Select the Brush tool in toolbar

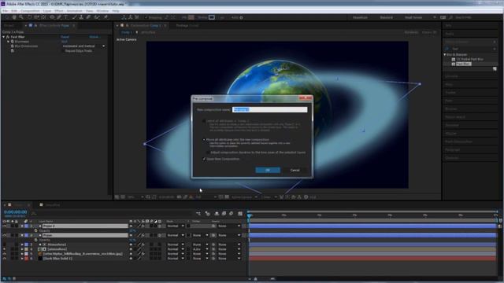tap(75, 17)
